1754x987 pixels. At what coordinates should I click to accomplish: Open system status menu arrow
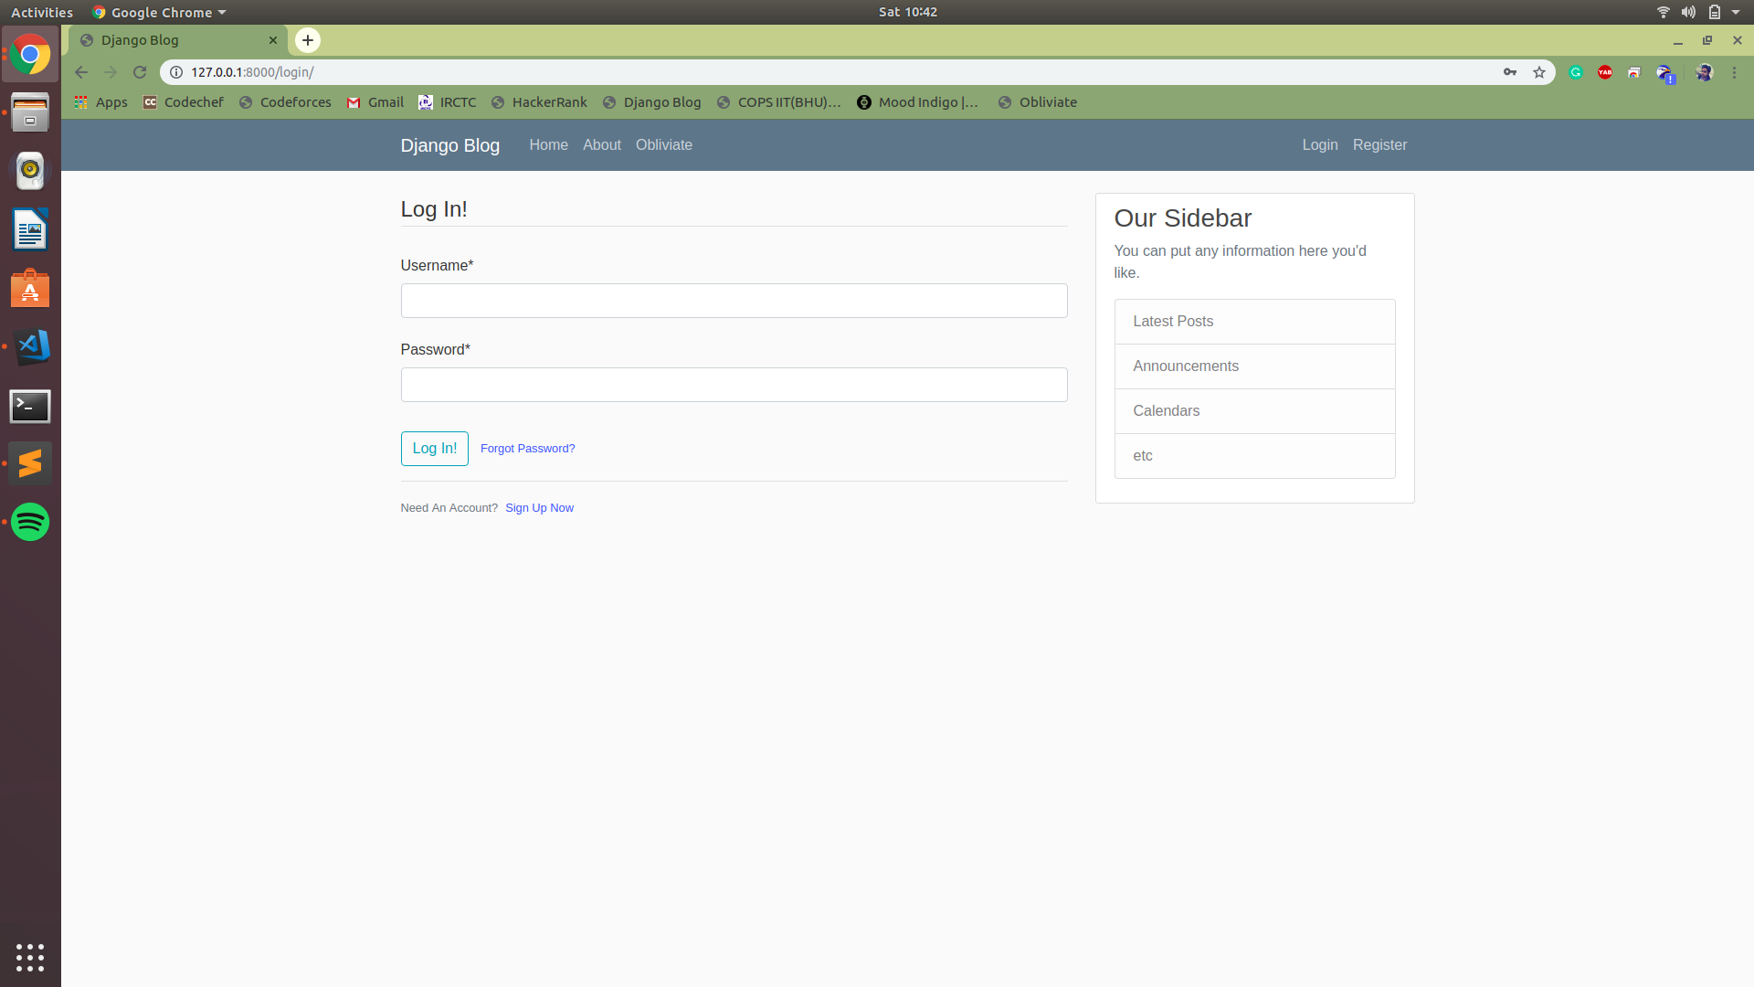point(1736,12)
